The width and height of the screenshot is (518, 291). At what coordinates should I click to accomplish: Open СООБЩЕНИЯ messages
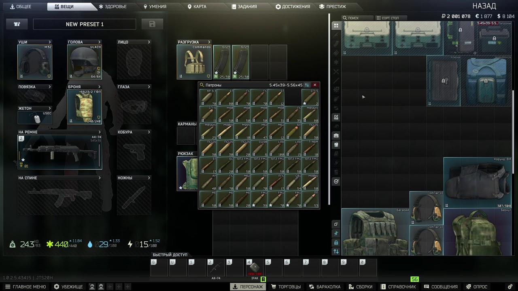point(441,287)
